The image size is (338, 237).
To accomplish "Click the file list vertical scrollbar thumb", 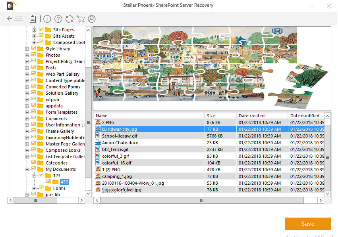I will (327, 157).
